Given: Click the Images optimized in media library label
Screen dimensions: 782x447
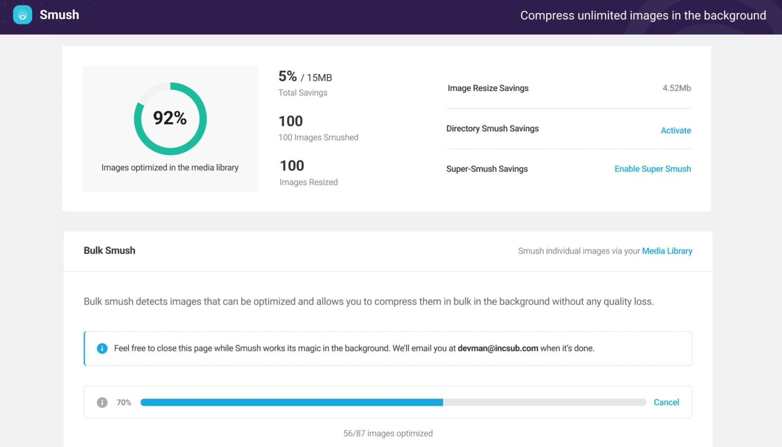Looking at the screenshot, I should (x=170, y=167).
